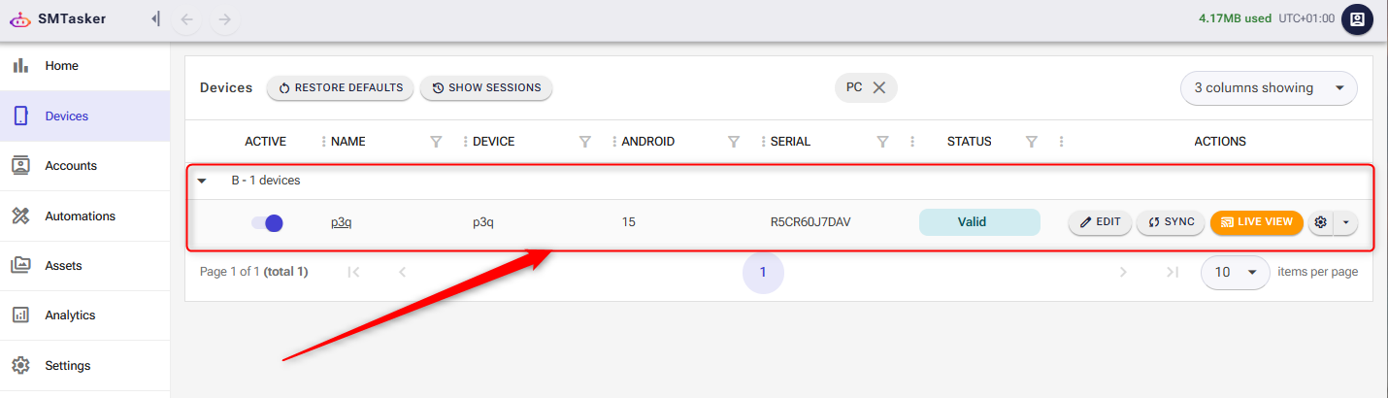Select page 1 in pagination
Image resolution: width=1388 pixels, height=398 pixels.
coord(763,272)
